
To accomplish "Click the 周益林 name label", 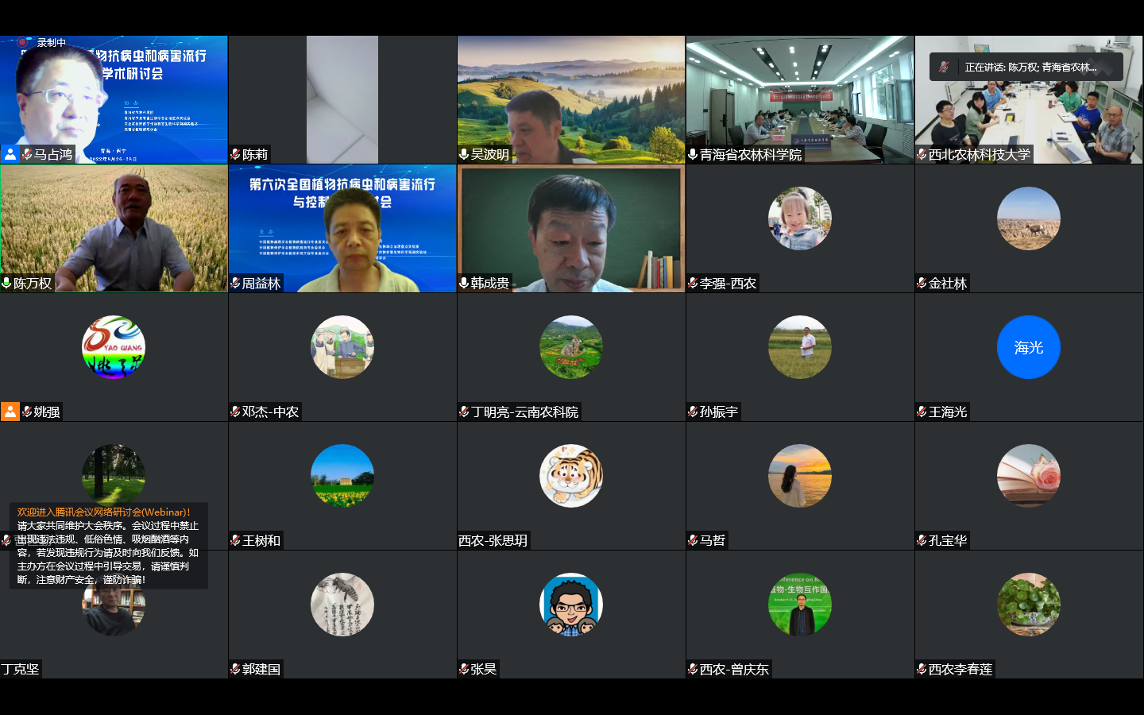I will [x=261, y=283].
